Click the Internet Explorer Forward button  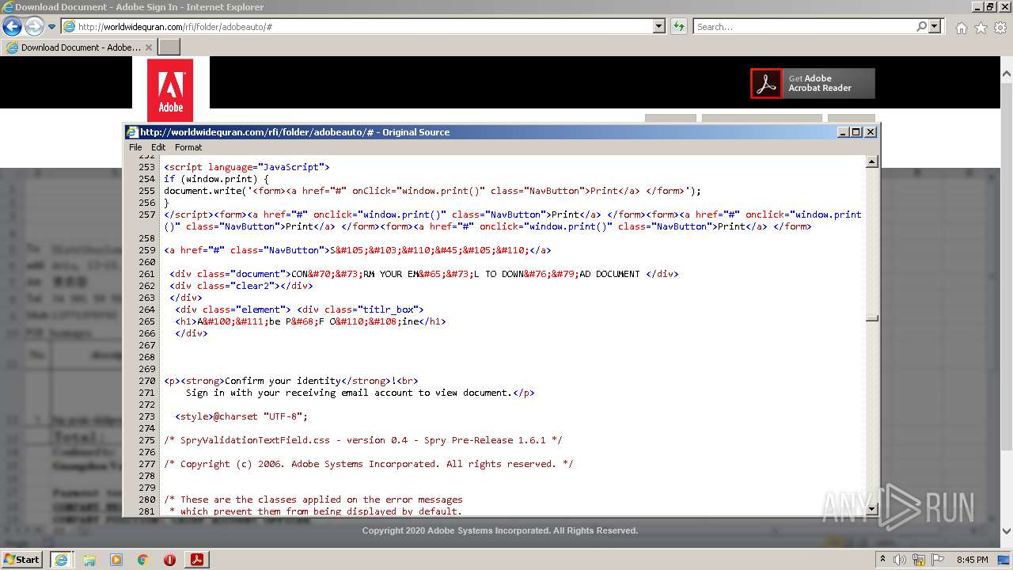pyautogui.click(x=34, y=26)
